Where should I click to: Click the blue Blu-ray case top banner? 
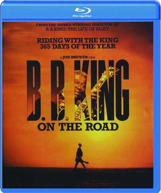tap(80, 11)
